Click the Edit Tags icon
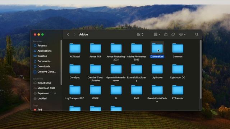Image resolution: width=230 pixels, height=129 pixels. click(x=173, y=34)
